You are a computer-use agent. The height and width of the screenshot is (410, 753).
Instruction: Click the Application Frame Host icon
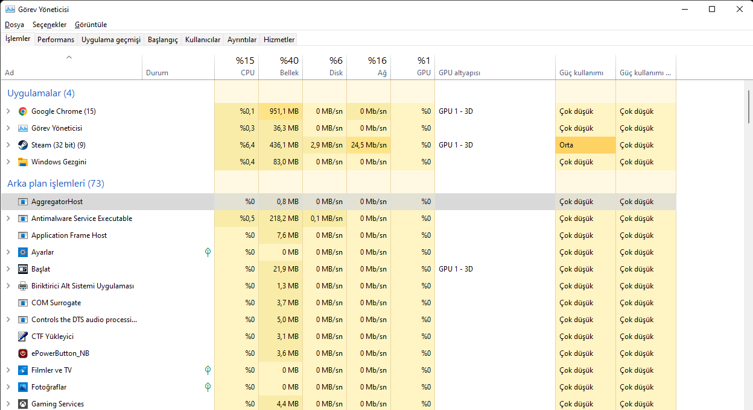coord(23,235)
